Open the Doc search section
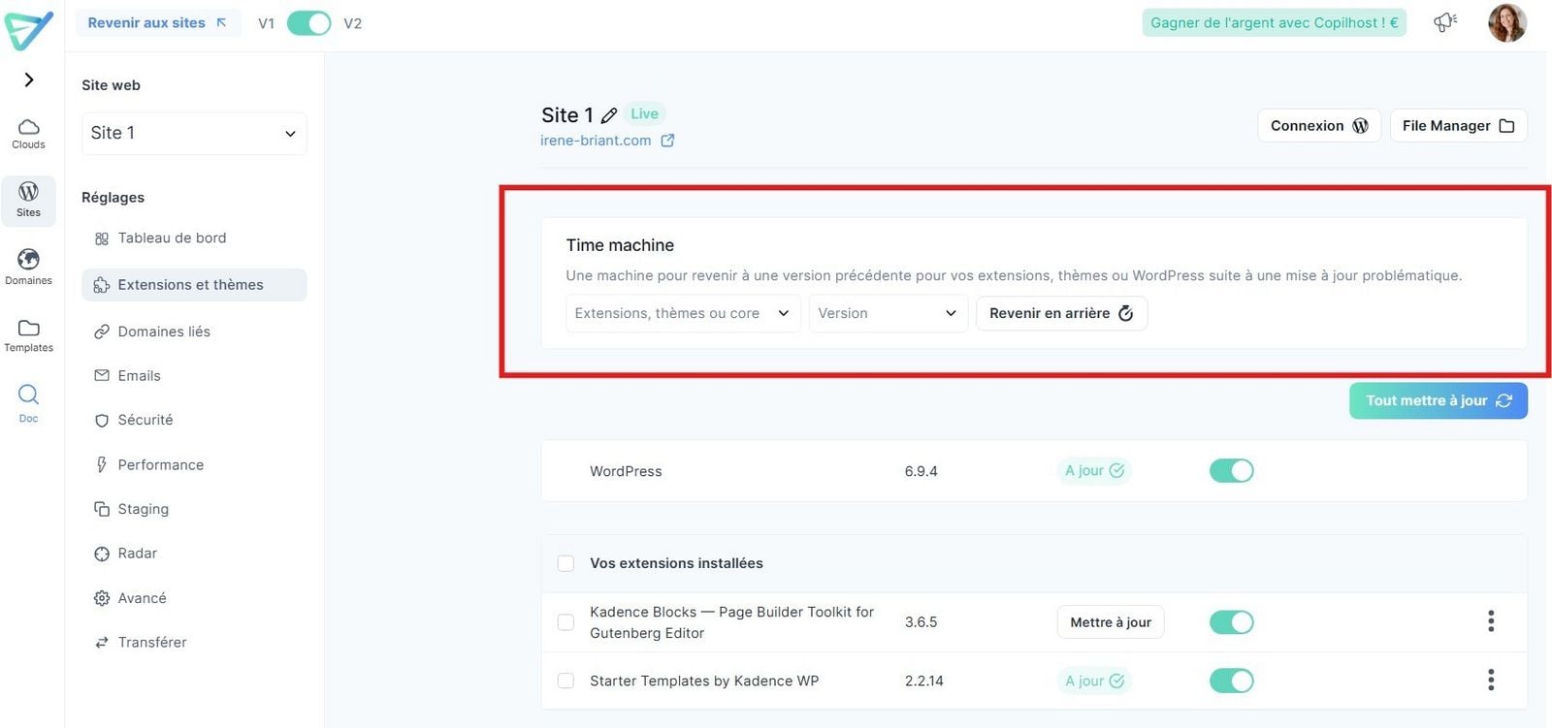The width and height of the screenshot is (1552, 728). tap(29, 402)
